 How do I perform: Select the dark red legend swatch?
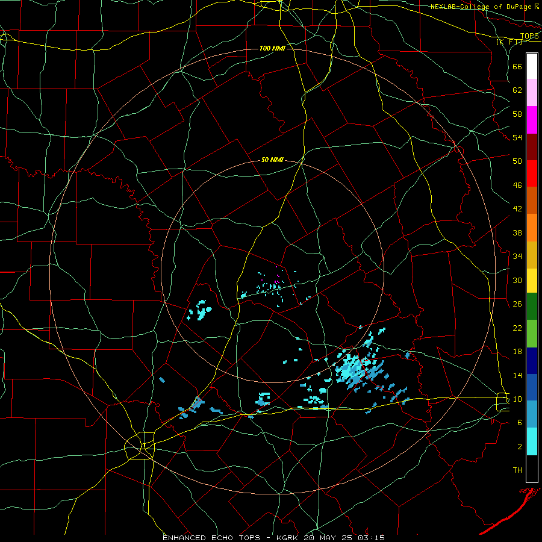point(532,147)
